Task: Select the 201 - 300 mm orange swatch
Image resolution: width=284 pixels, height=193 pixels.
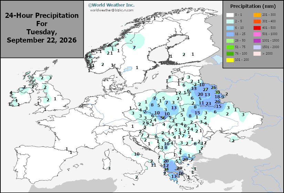Action: (257, 15)
